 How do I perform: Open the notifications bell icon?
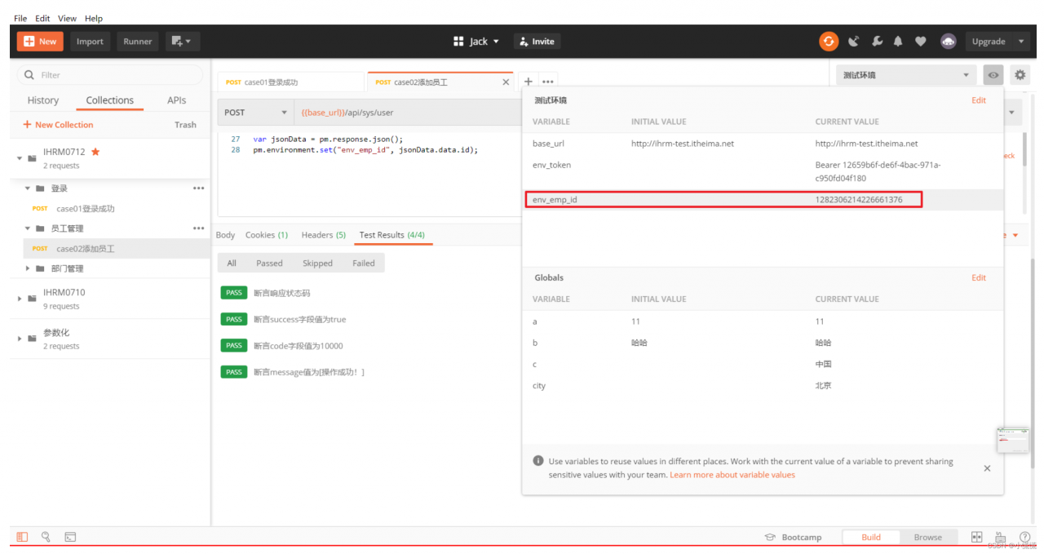click(898, 42)
